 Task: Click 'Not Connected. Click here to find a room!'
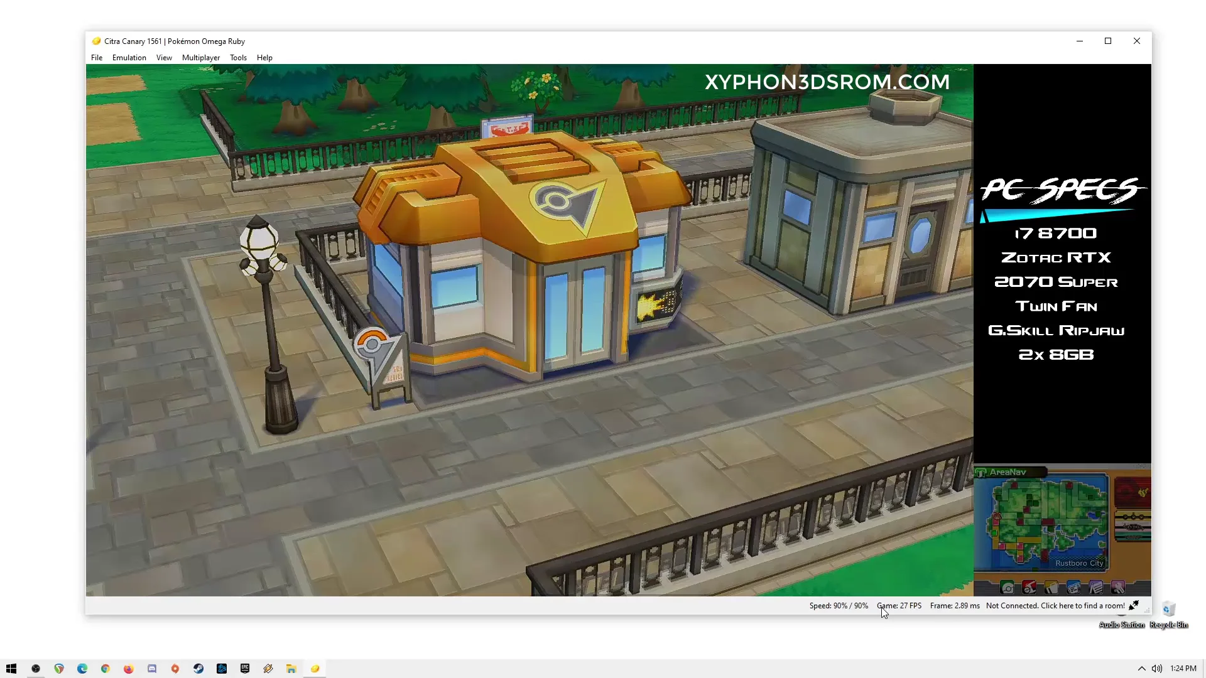coord(1055,606)
